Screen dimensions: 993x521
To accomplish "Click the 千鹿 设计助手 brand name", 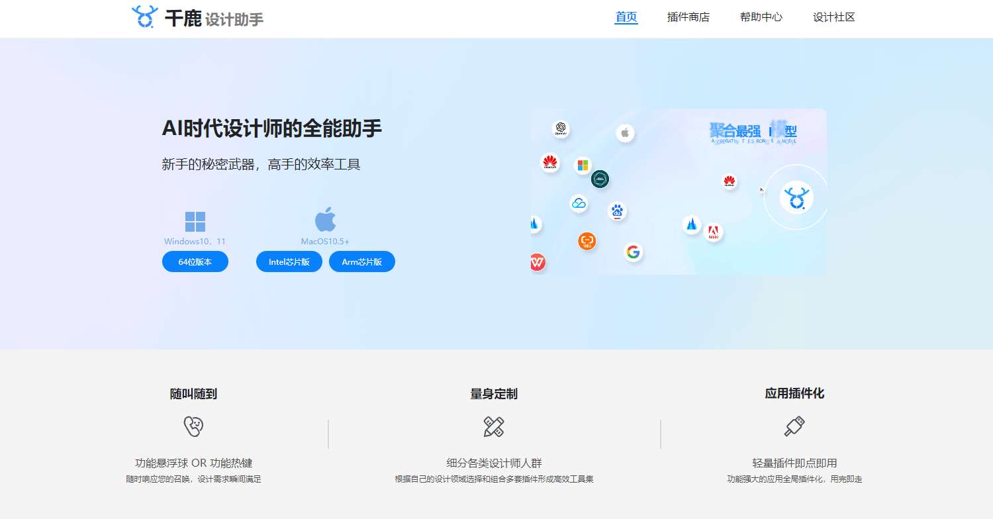I will pos(214,19).
